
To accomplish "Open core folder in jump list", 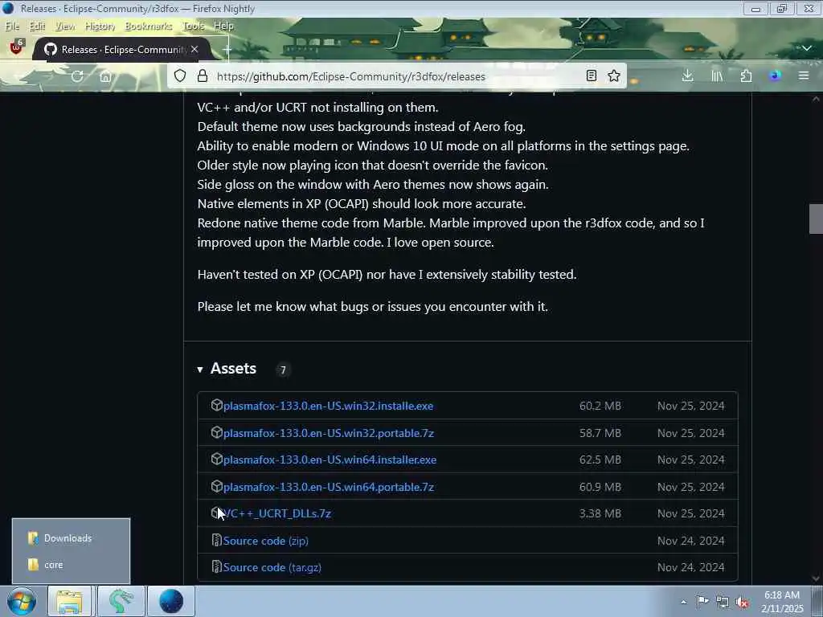I will (x=71, y=565).
